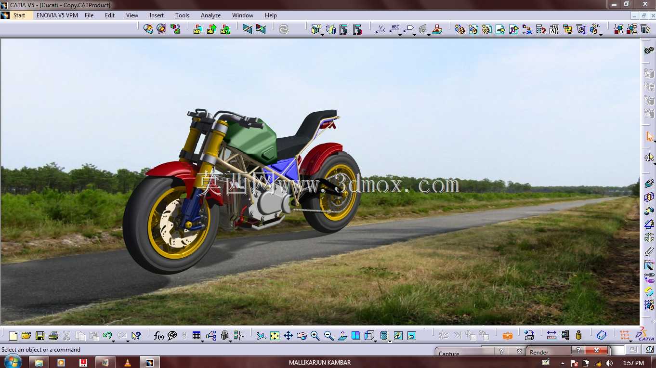Click the Update All swirl icon
The width and height of the screenshot is (656, 368).
pos(284,29)
